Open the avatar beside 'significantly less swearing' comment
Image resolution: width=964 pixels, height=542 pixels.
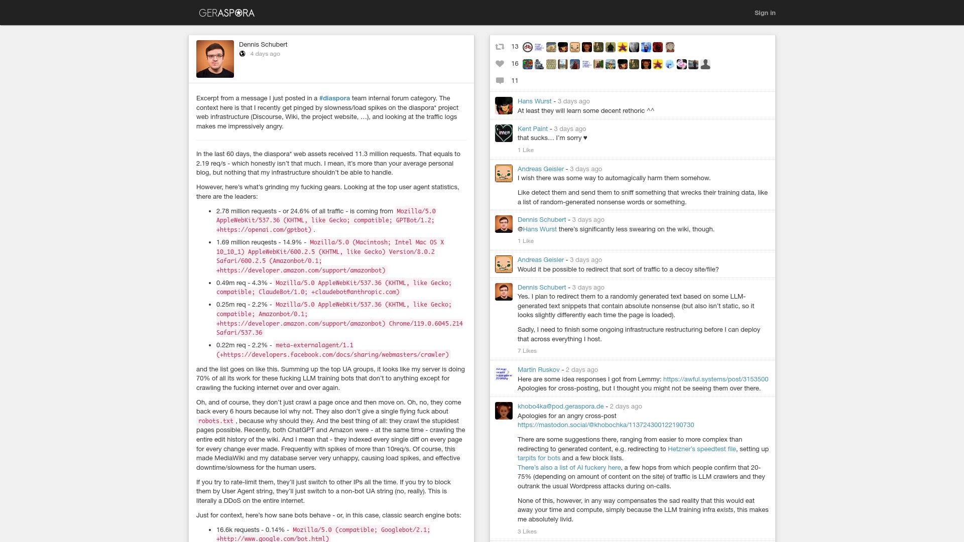tap(504, 224)
